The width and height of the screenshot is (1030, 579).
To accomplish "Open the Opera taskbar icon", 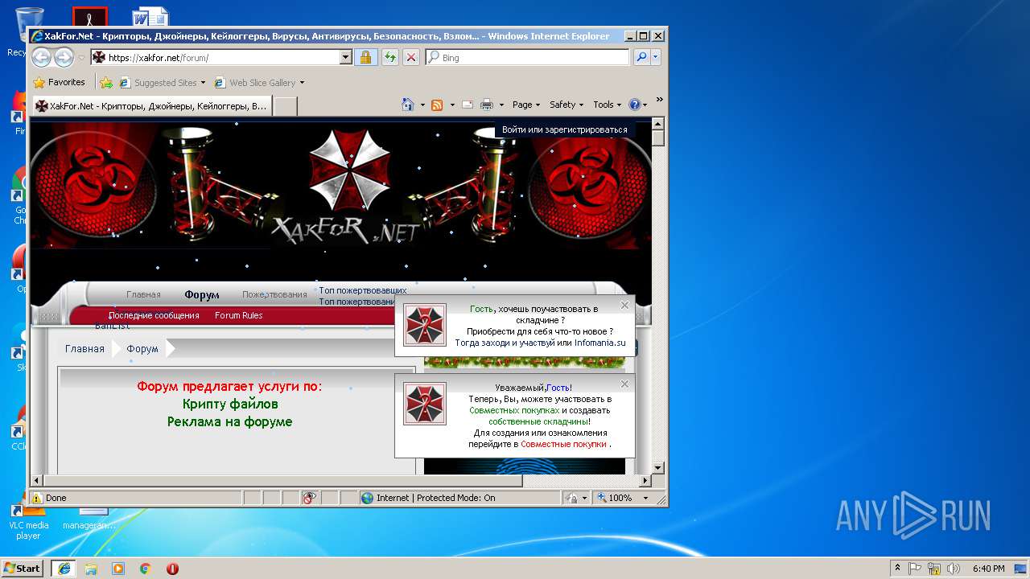I will tap(172, 569).
